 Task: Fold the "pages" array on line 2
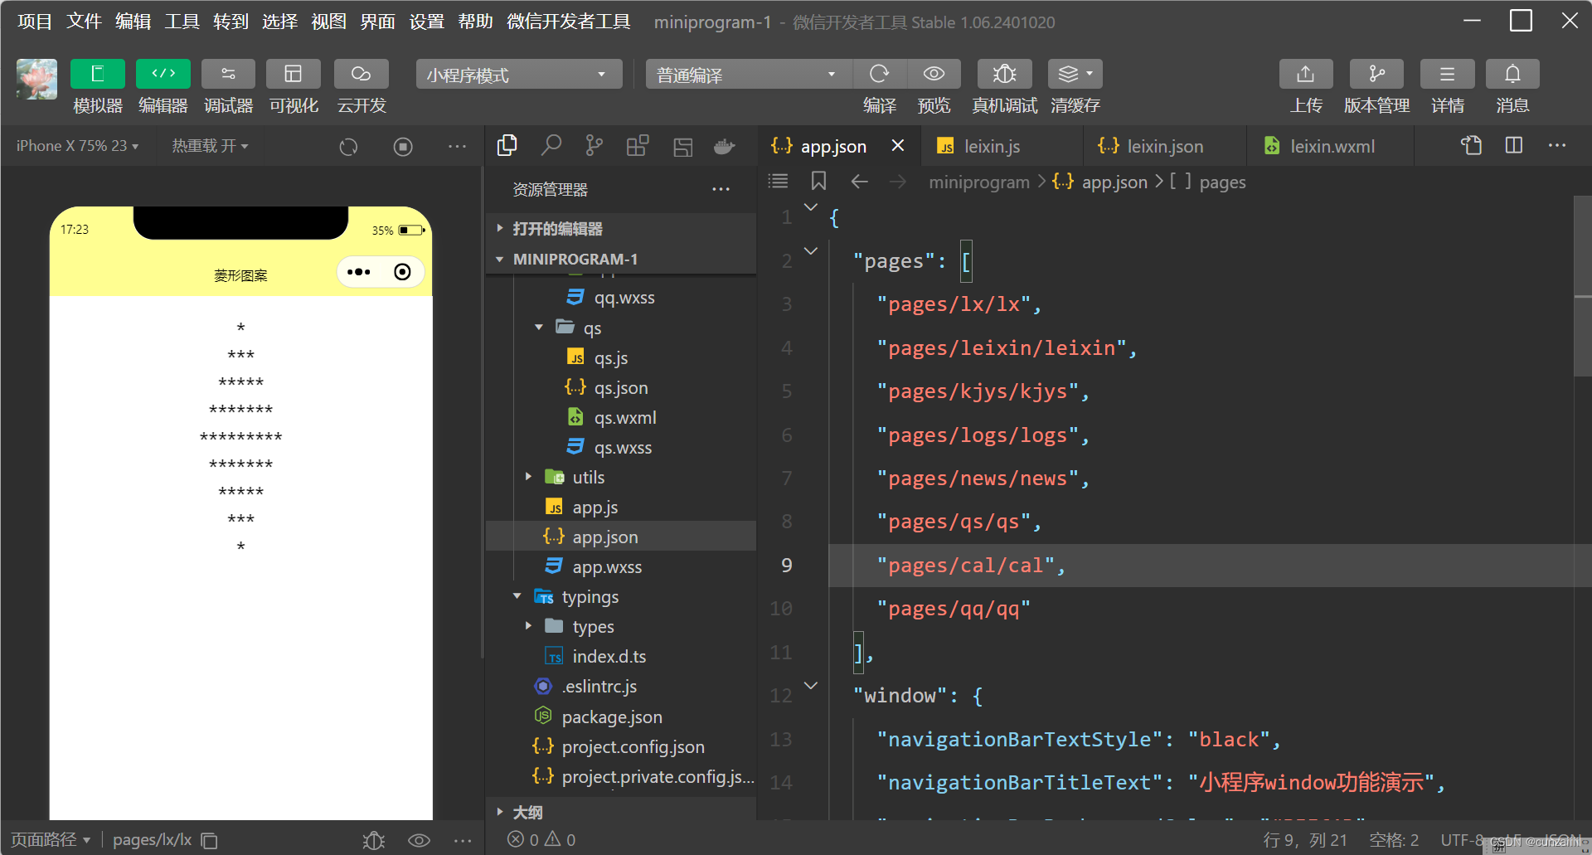811,250
